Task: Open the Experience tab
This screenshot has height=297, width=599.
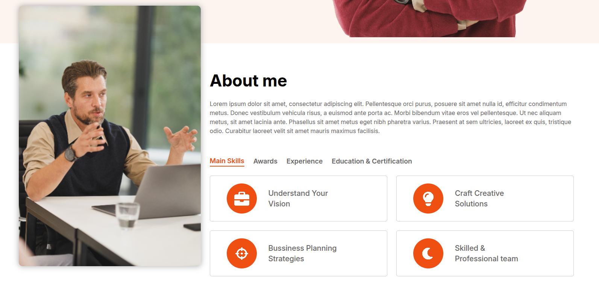Action: (304, 161)
